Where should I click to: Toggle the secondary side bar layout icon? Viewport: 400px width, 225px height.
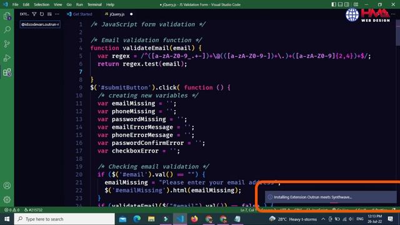click(347, 4)
